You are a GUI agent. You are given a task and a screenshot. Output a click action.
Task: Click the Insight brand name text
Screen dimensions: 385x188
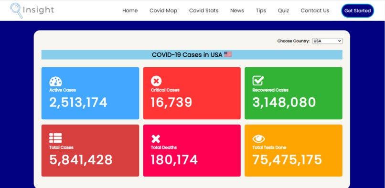coord(38,10)
